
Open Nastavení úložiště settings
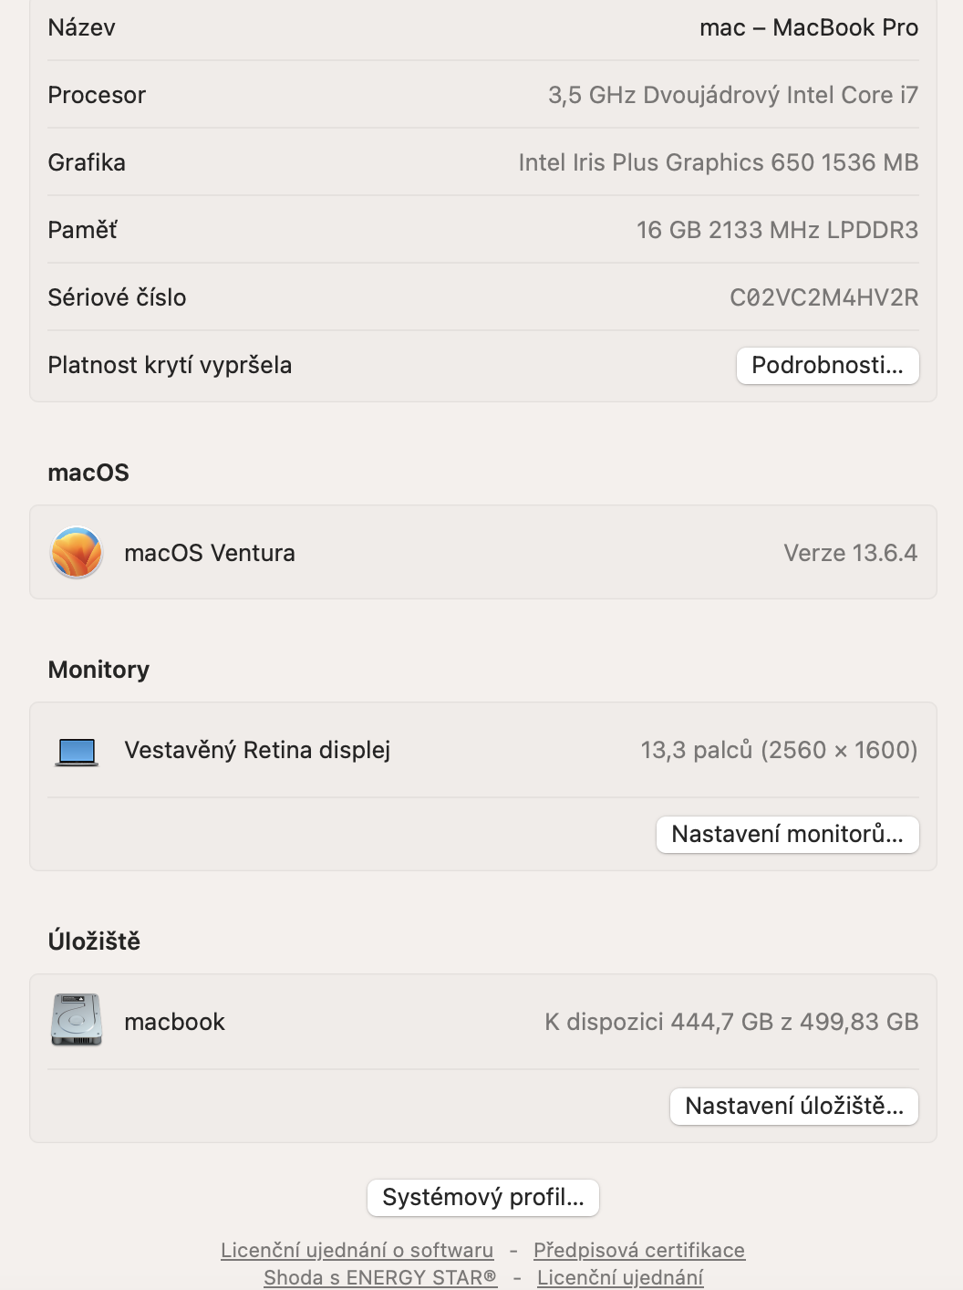click(x=793, y=1107)
